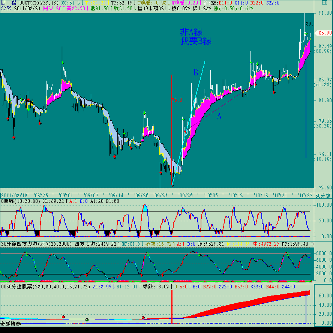Image resolution: width=333 pixels, height=333 pixels.
Task: Click the stock code 8255
Action: click(6, 9)
